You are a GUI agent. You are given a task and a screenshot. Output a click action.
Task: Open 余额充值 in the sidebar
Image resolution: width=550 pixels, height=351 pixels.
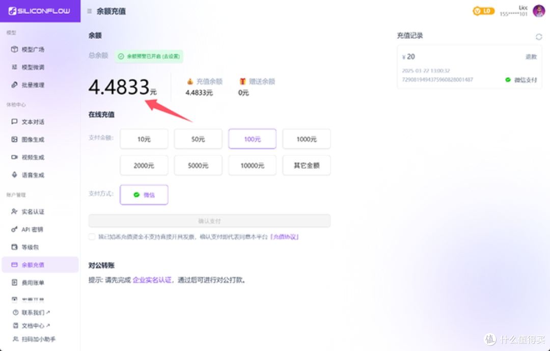click(x=40, y=265)
